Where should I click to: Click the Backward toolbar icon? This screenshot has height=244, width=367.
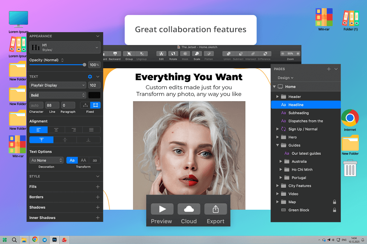click(x=115, y=54)
